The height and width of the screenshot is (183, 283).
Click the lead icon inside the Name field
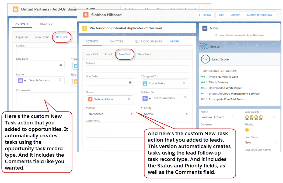[90, 99]
